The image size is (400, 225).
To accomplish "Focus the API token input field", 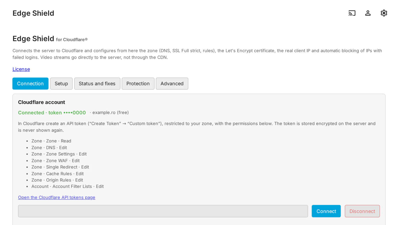I will click(x=163, y=211).
